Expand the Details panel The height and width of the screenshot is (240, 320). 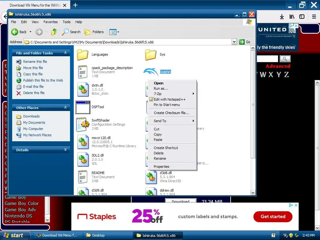click(x=65, y=150)
